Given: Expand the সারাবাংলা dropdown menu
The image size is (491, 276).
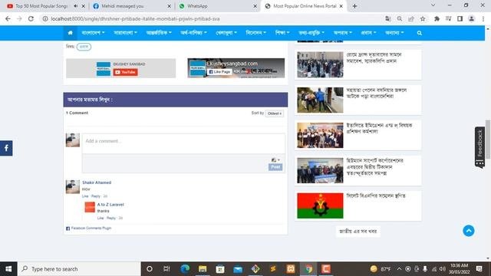Looking at the screenshot, I should click(125, 33).
